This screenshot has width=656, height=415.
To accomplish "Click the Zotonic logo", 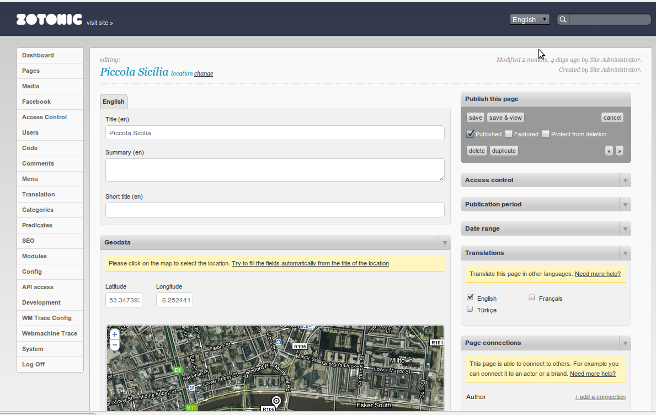I will pos(49,20).
